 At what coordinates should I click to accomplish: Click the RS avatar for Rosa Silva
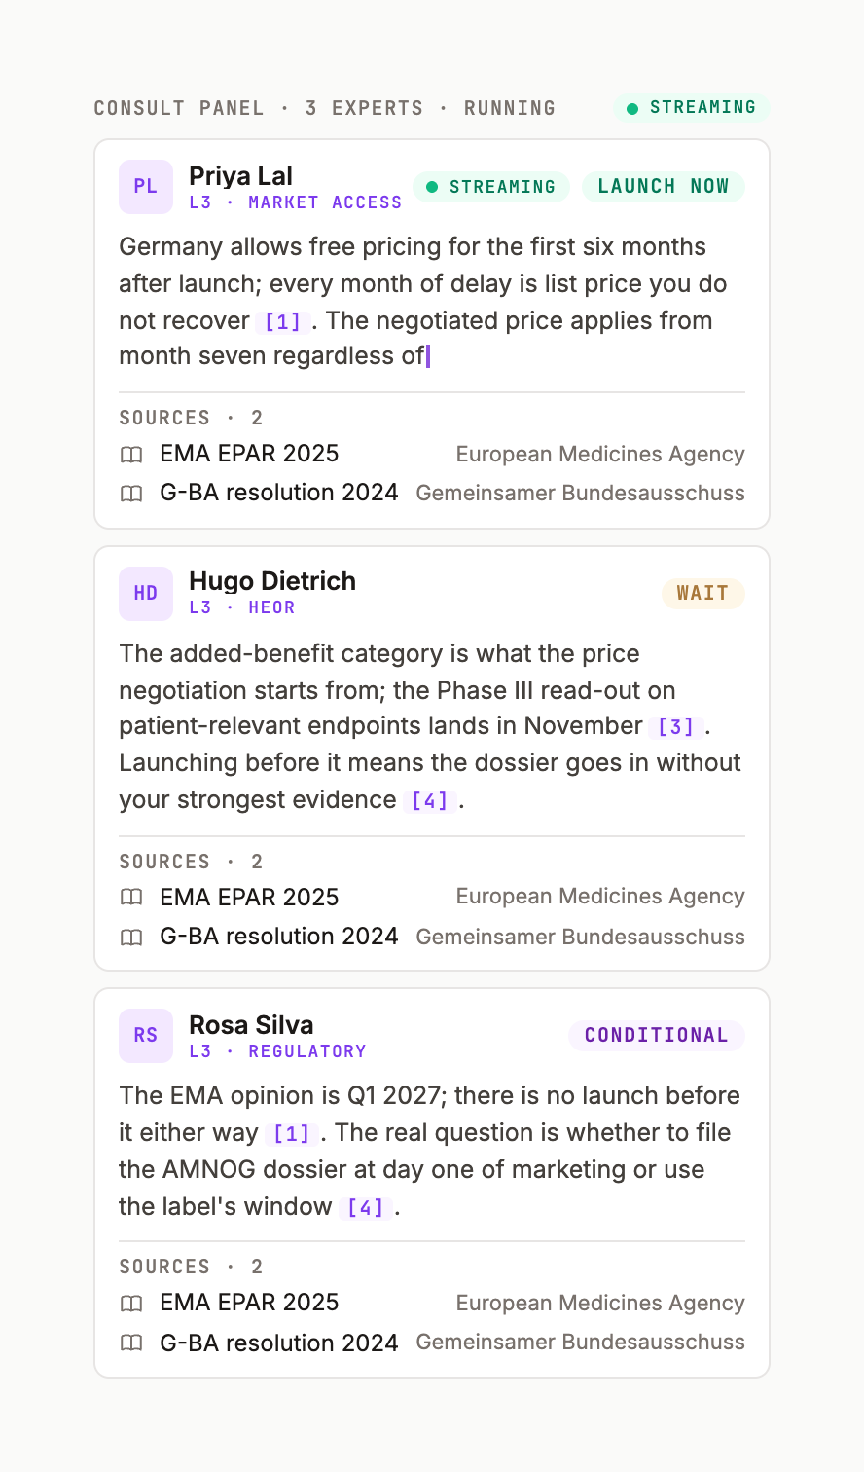click(x=146, y=1036)
